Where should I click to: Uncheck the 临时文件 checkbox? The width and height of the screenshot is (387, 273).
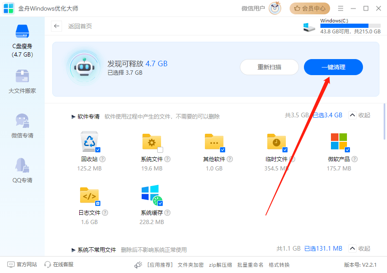[285, 150]
